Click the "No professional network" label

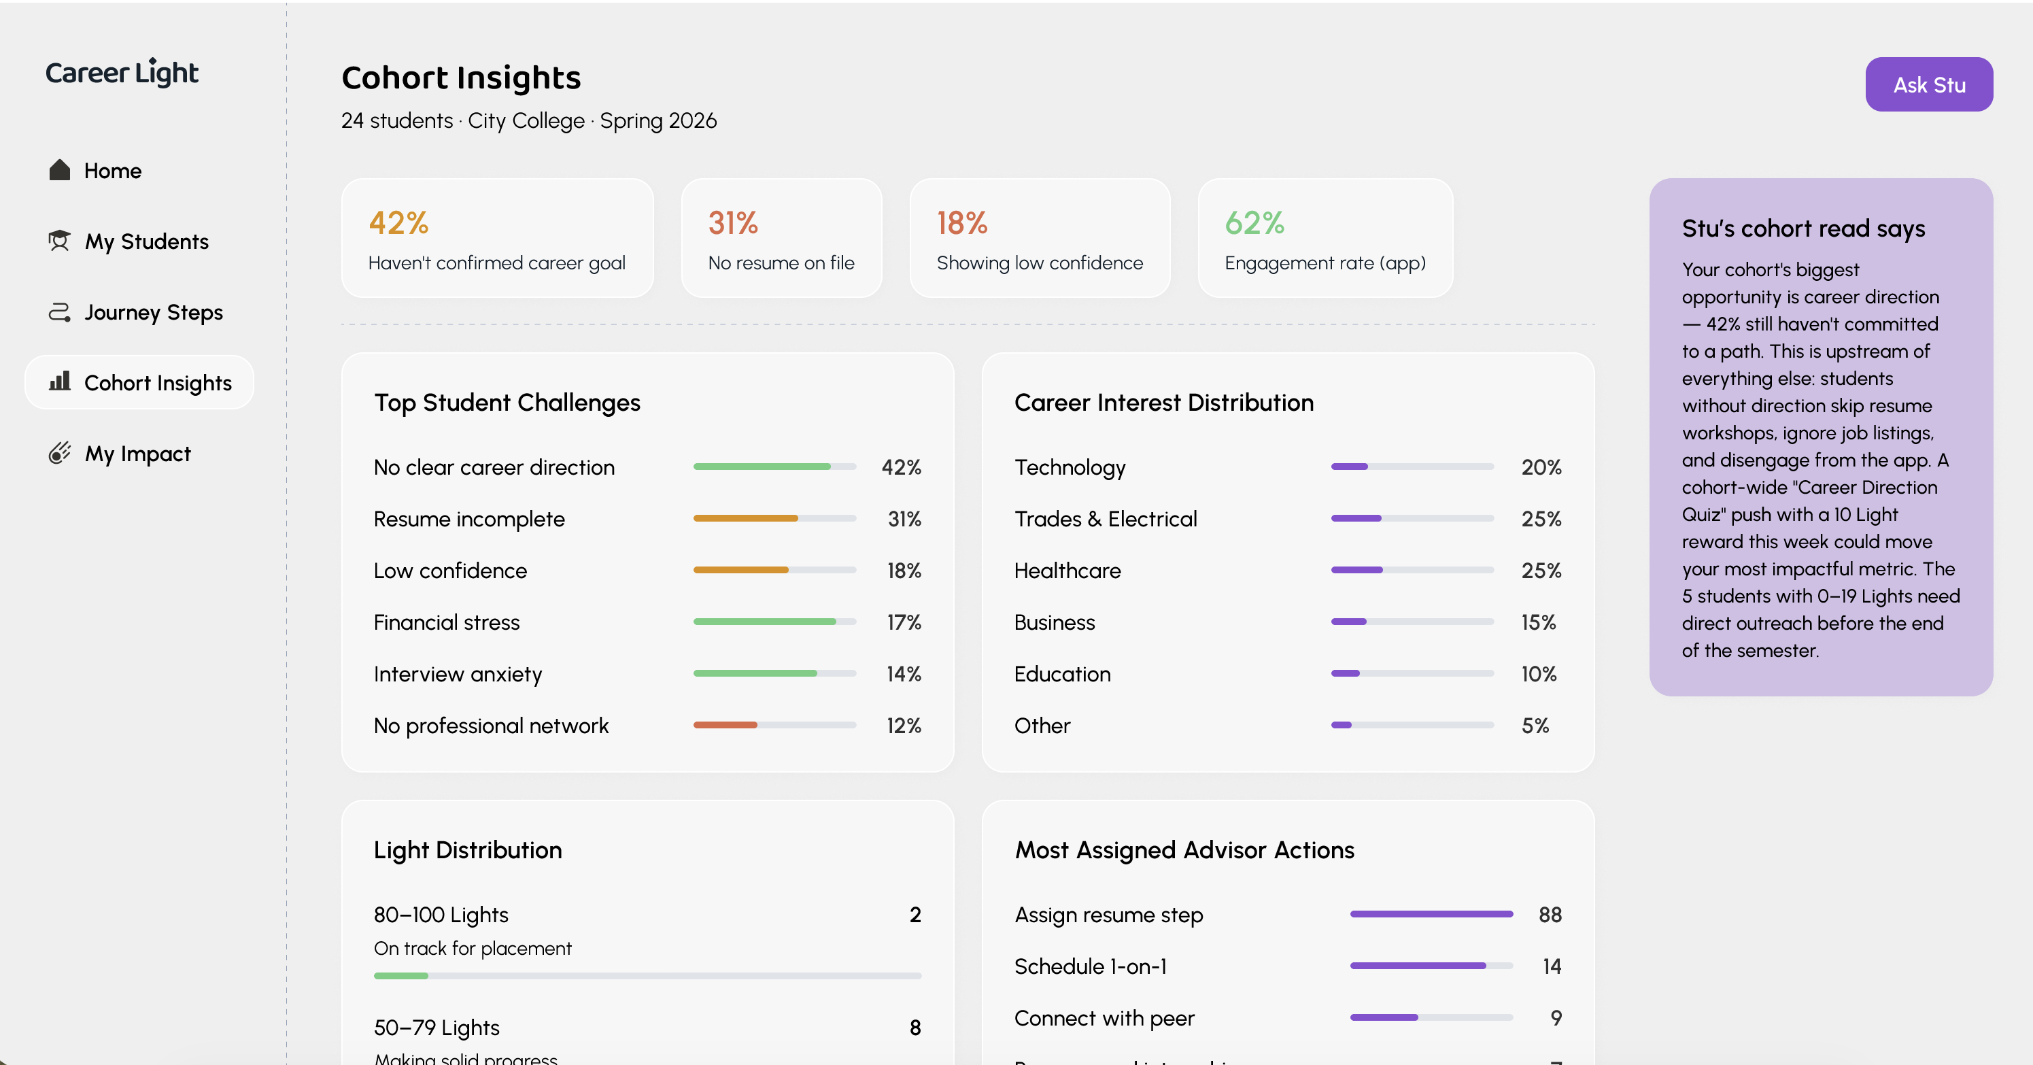[x=491, y=726]
